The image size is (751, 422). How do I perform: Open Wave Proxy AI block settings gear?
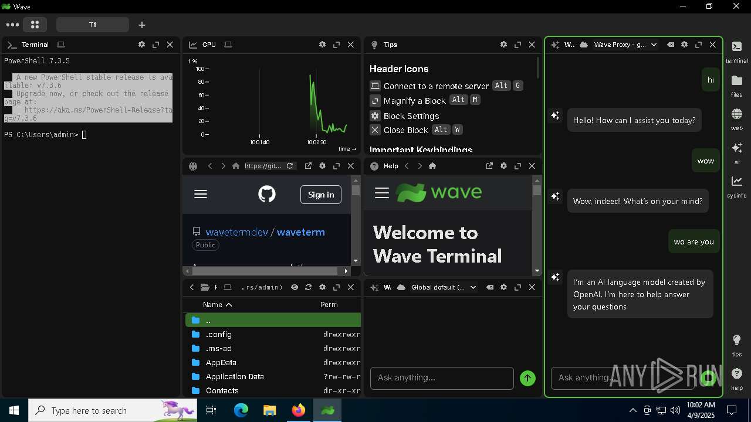pos(684,45)
